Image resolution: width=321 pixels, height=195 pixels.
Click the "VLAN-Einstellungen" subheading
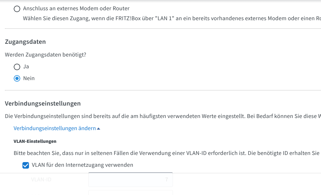35,141
